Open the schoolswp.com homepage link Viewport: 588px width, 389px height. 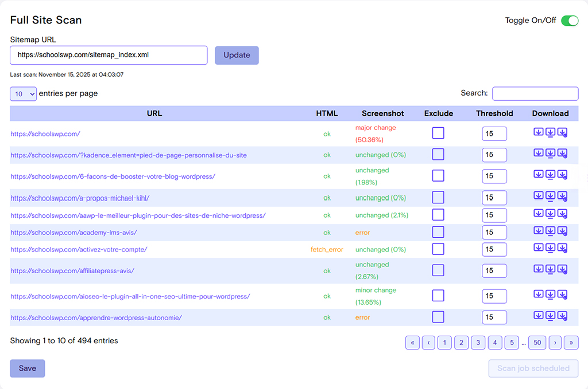click(45, 134)
